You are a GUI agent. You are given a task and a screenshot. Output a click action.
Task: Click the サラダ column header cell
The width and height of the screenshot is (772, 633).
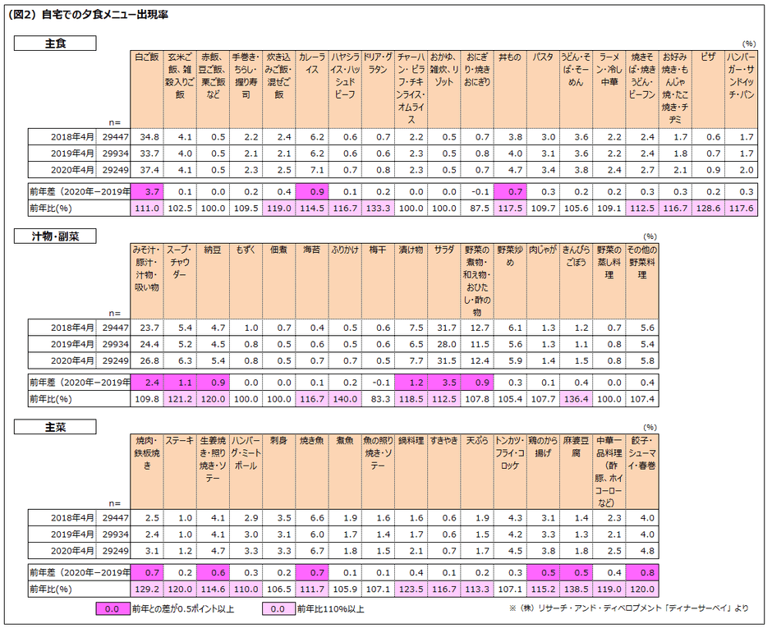click(443, 281)
